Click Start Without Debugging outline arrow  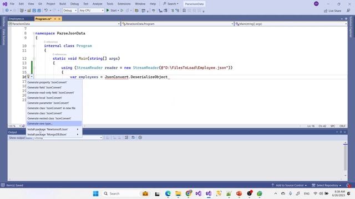[x=122, y=11]
